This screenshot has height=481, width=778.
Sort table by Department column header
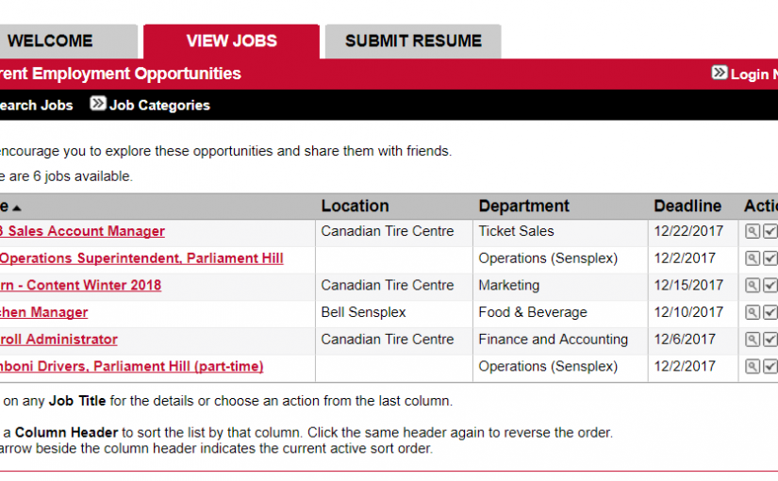pyautogui.click(x=523, y=206)
